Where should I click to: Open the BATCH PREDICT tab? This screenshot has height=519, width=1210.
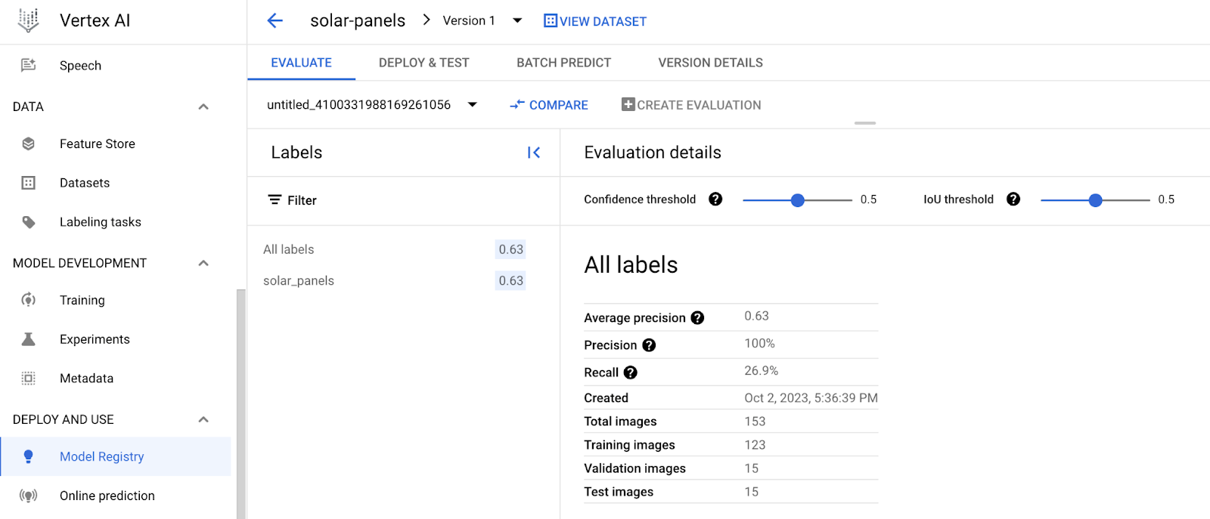tap(563, 63)
